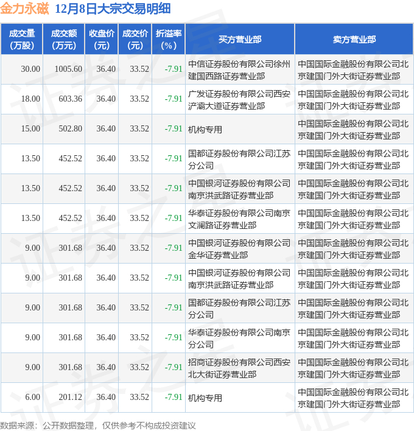Select the 成交价(元) column header

(135, 40)
